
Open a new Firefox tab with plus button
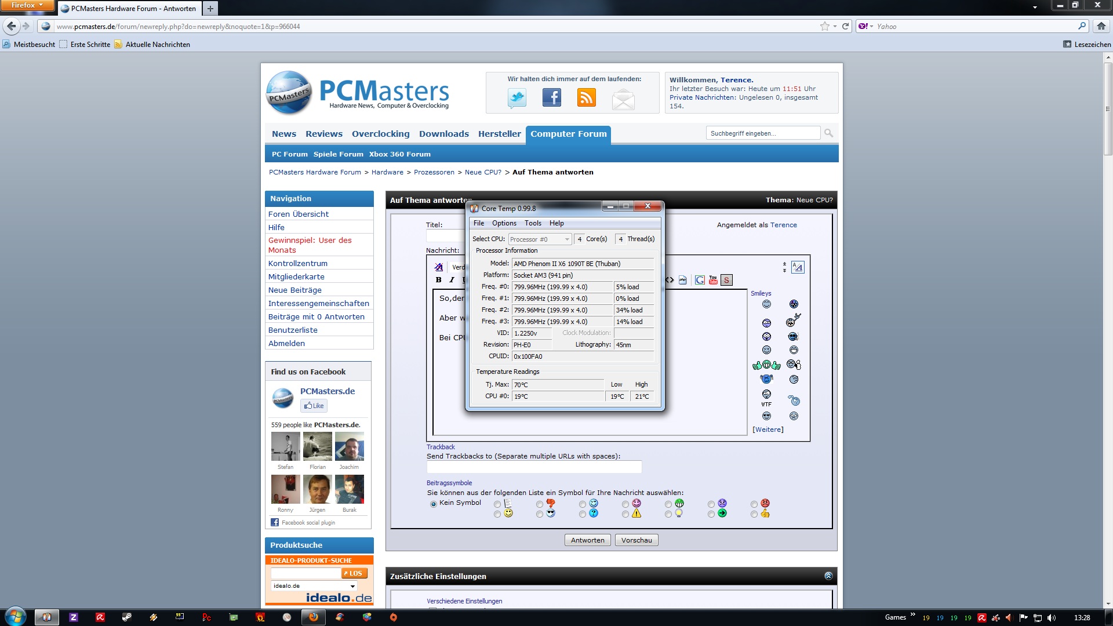(x=210, y=8)
